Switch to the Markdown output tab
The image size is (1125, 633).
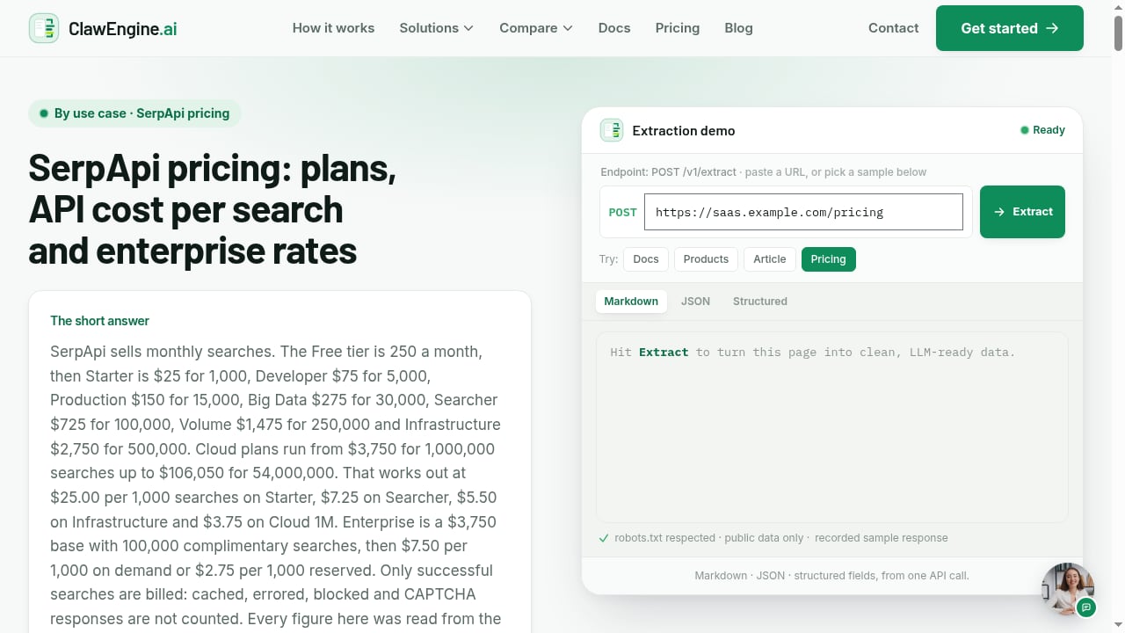631,302
